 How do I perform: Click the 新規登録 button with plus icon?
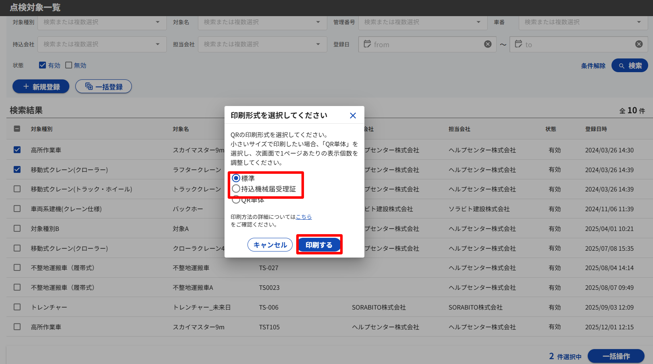point(41,87)
